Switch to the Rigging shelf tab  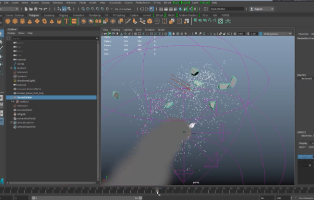(x=63, y=15)
